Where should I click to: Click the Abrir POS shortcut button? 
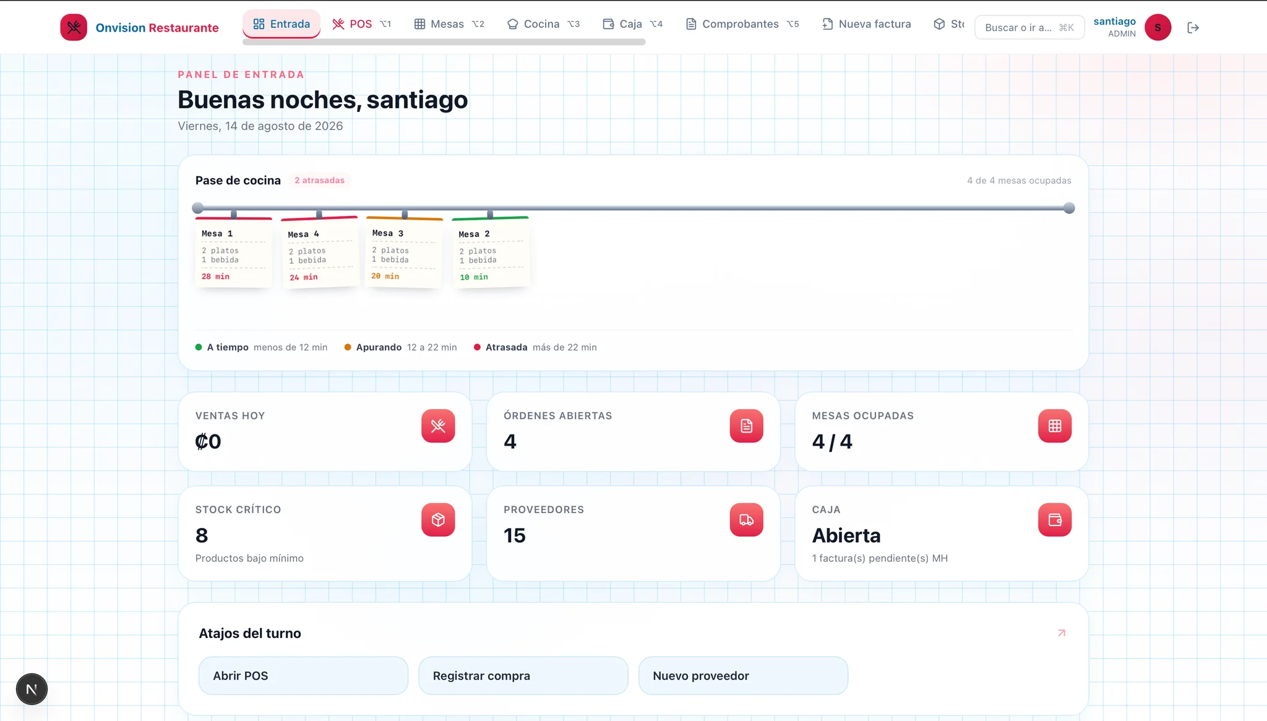pyautogui.click(x=303, y=676)
